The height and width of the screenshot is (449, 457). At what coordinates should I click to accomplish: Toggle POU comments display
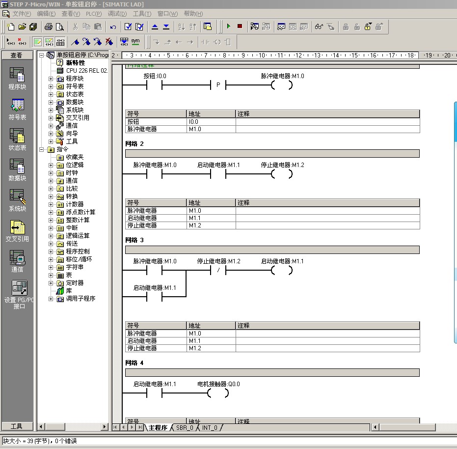(37, 42)
